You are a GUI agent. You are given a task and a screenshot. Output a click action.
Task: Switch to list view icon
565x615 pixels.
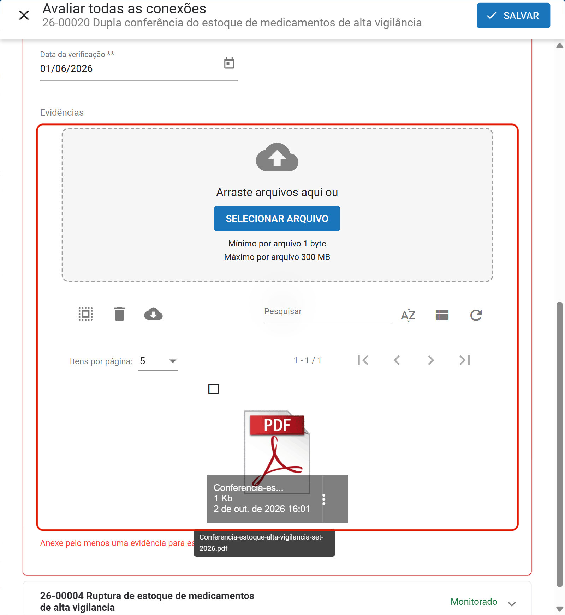[x=442, y=315]
